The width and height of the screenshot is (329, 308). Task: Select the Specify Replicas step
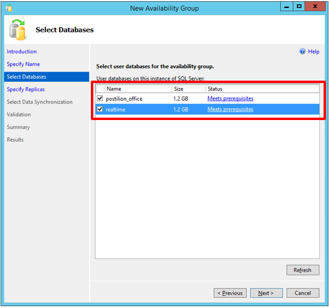(26, 90)
